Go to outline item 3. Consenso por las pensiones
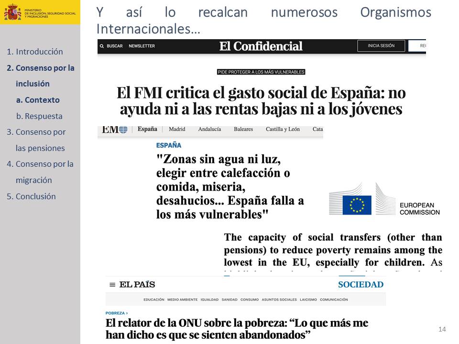 point(36,140)
